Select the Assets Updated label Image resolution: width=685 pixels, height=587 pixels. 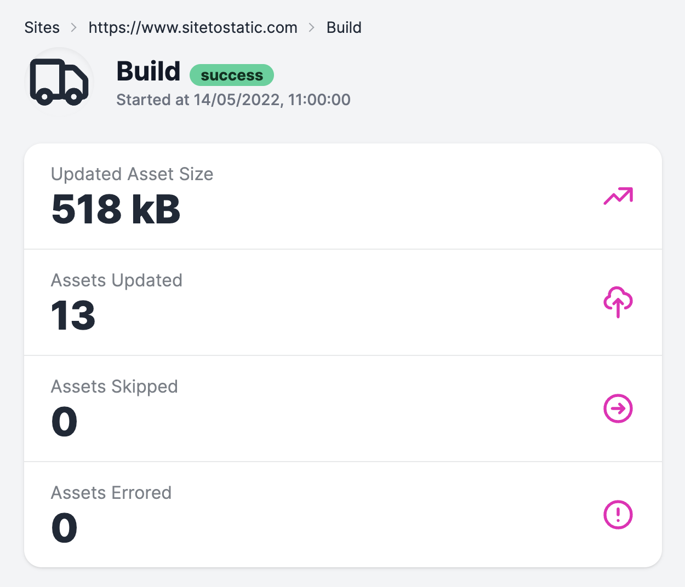coord(117,280)
